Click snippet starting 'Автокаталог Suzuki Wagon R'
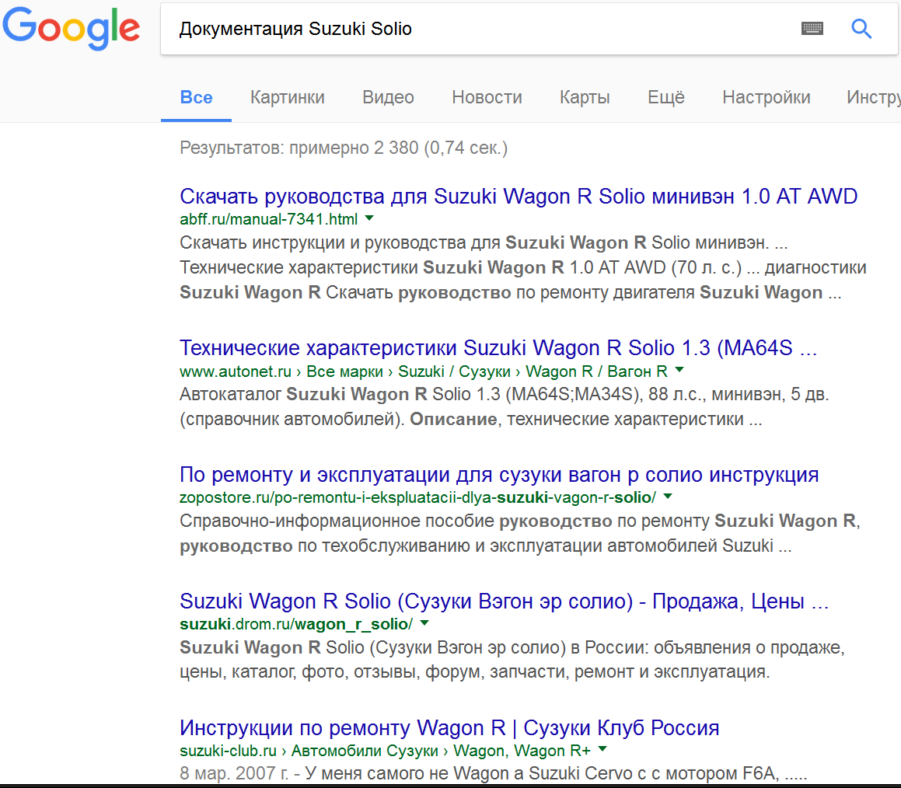Viewport: 901px width, 788px height. tap(505, 406)
